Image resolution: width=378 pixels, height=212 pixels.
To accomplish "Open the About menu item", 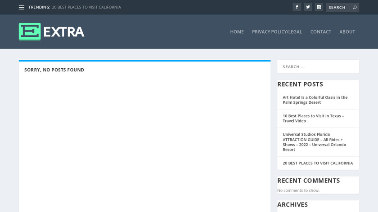I will 347,32.
